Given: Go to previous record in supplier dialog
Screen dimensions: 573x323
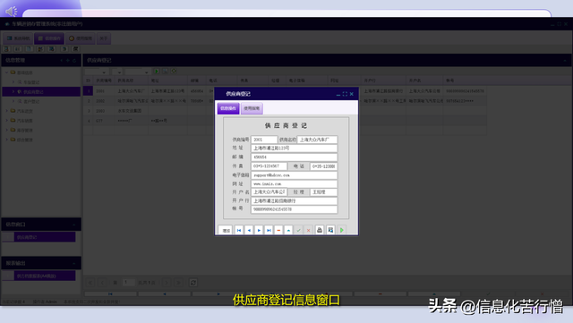Looking at the screenshot, I should (x=249, y=230).
